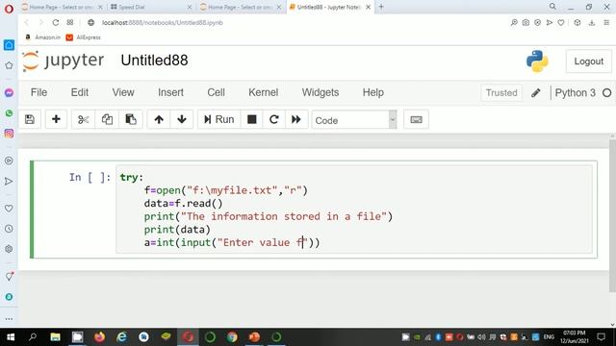The height and width of the screenshot is (346, 616).
Task: Open a new browser tab
Action: [x=381, y=7]
